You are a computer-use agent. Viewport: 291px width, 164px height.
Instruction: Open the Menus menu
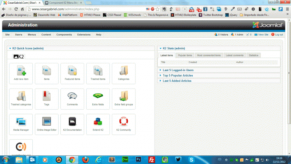[32, 34]
